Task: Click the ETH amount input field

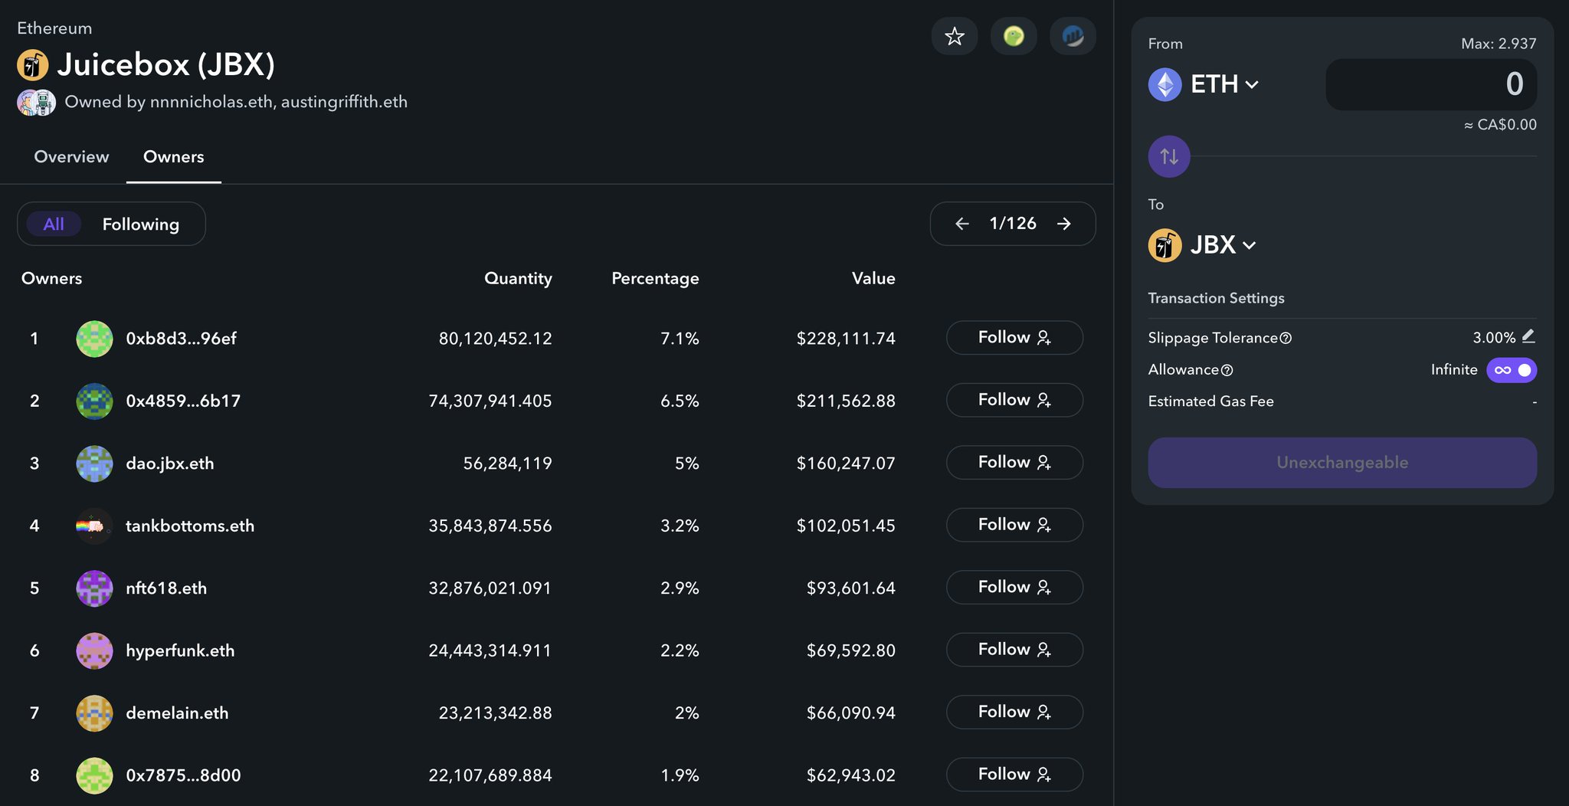Action: point(1430,84)
